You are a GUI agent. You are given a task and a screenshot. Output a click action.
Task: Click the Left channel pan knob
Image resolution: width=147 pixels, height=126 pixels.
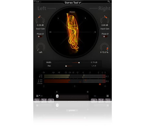(40, 47)
